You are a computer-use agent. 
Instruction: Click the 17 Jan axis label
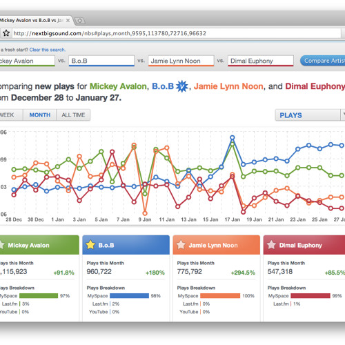click(x=233, y=219)
